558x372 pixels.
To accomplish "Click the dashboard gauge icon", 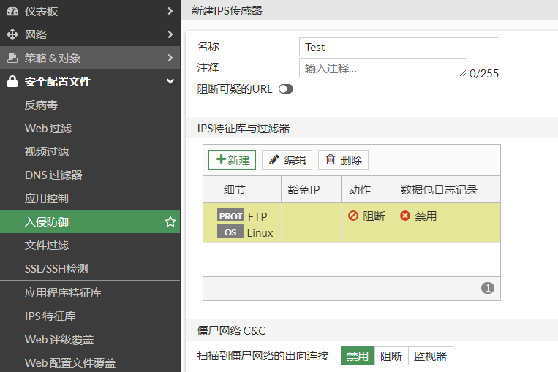I will coord(12,11).
